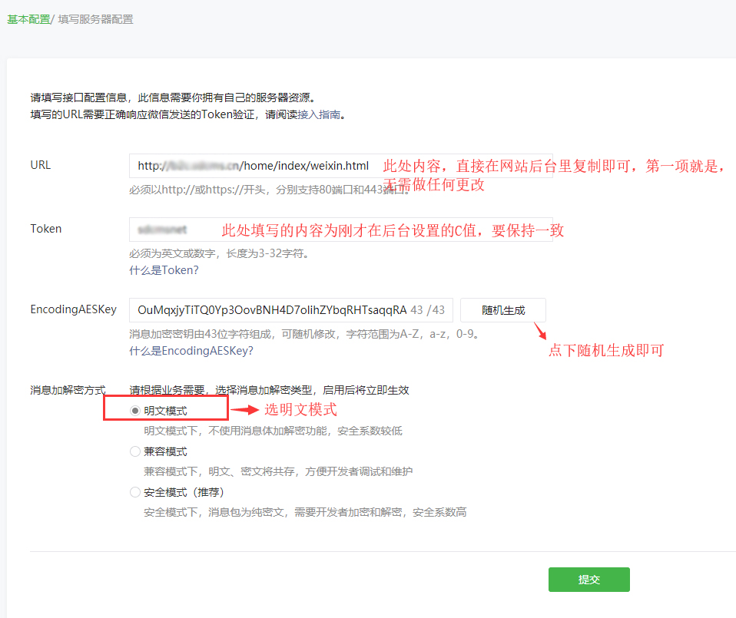736x618 pixels.
Task: Click the red 点下随机生成即可 annotation
Action: 605,351
